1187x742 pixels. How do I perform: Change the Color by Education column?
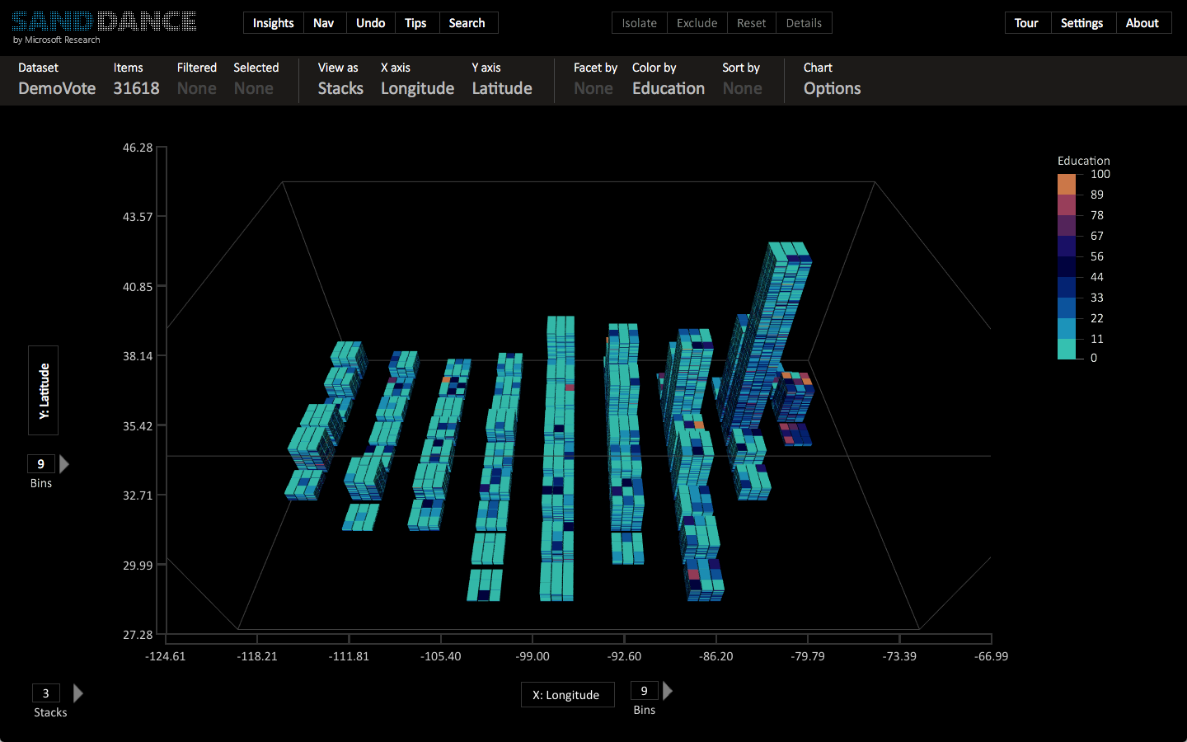[x=668, y=88]
